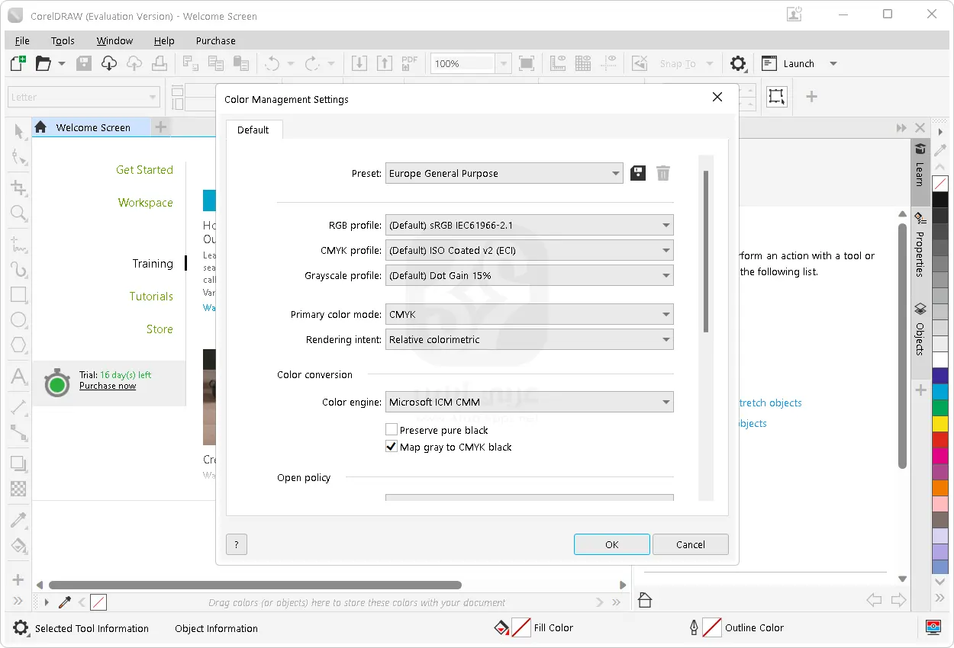Click OK to confirm color settings
Image resolution: width=954 pixels, height=648 pixels.
click(611, 544)
